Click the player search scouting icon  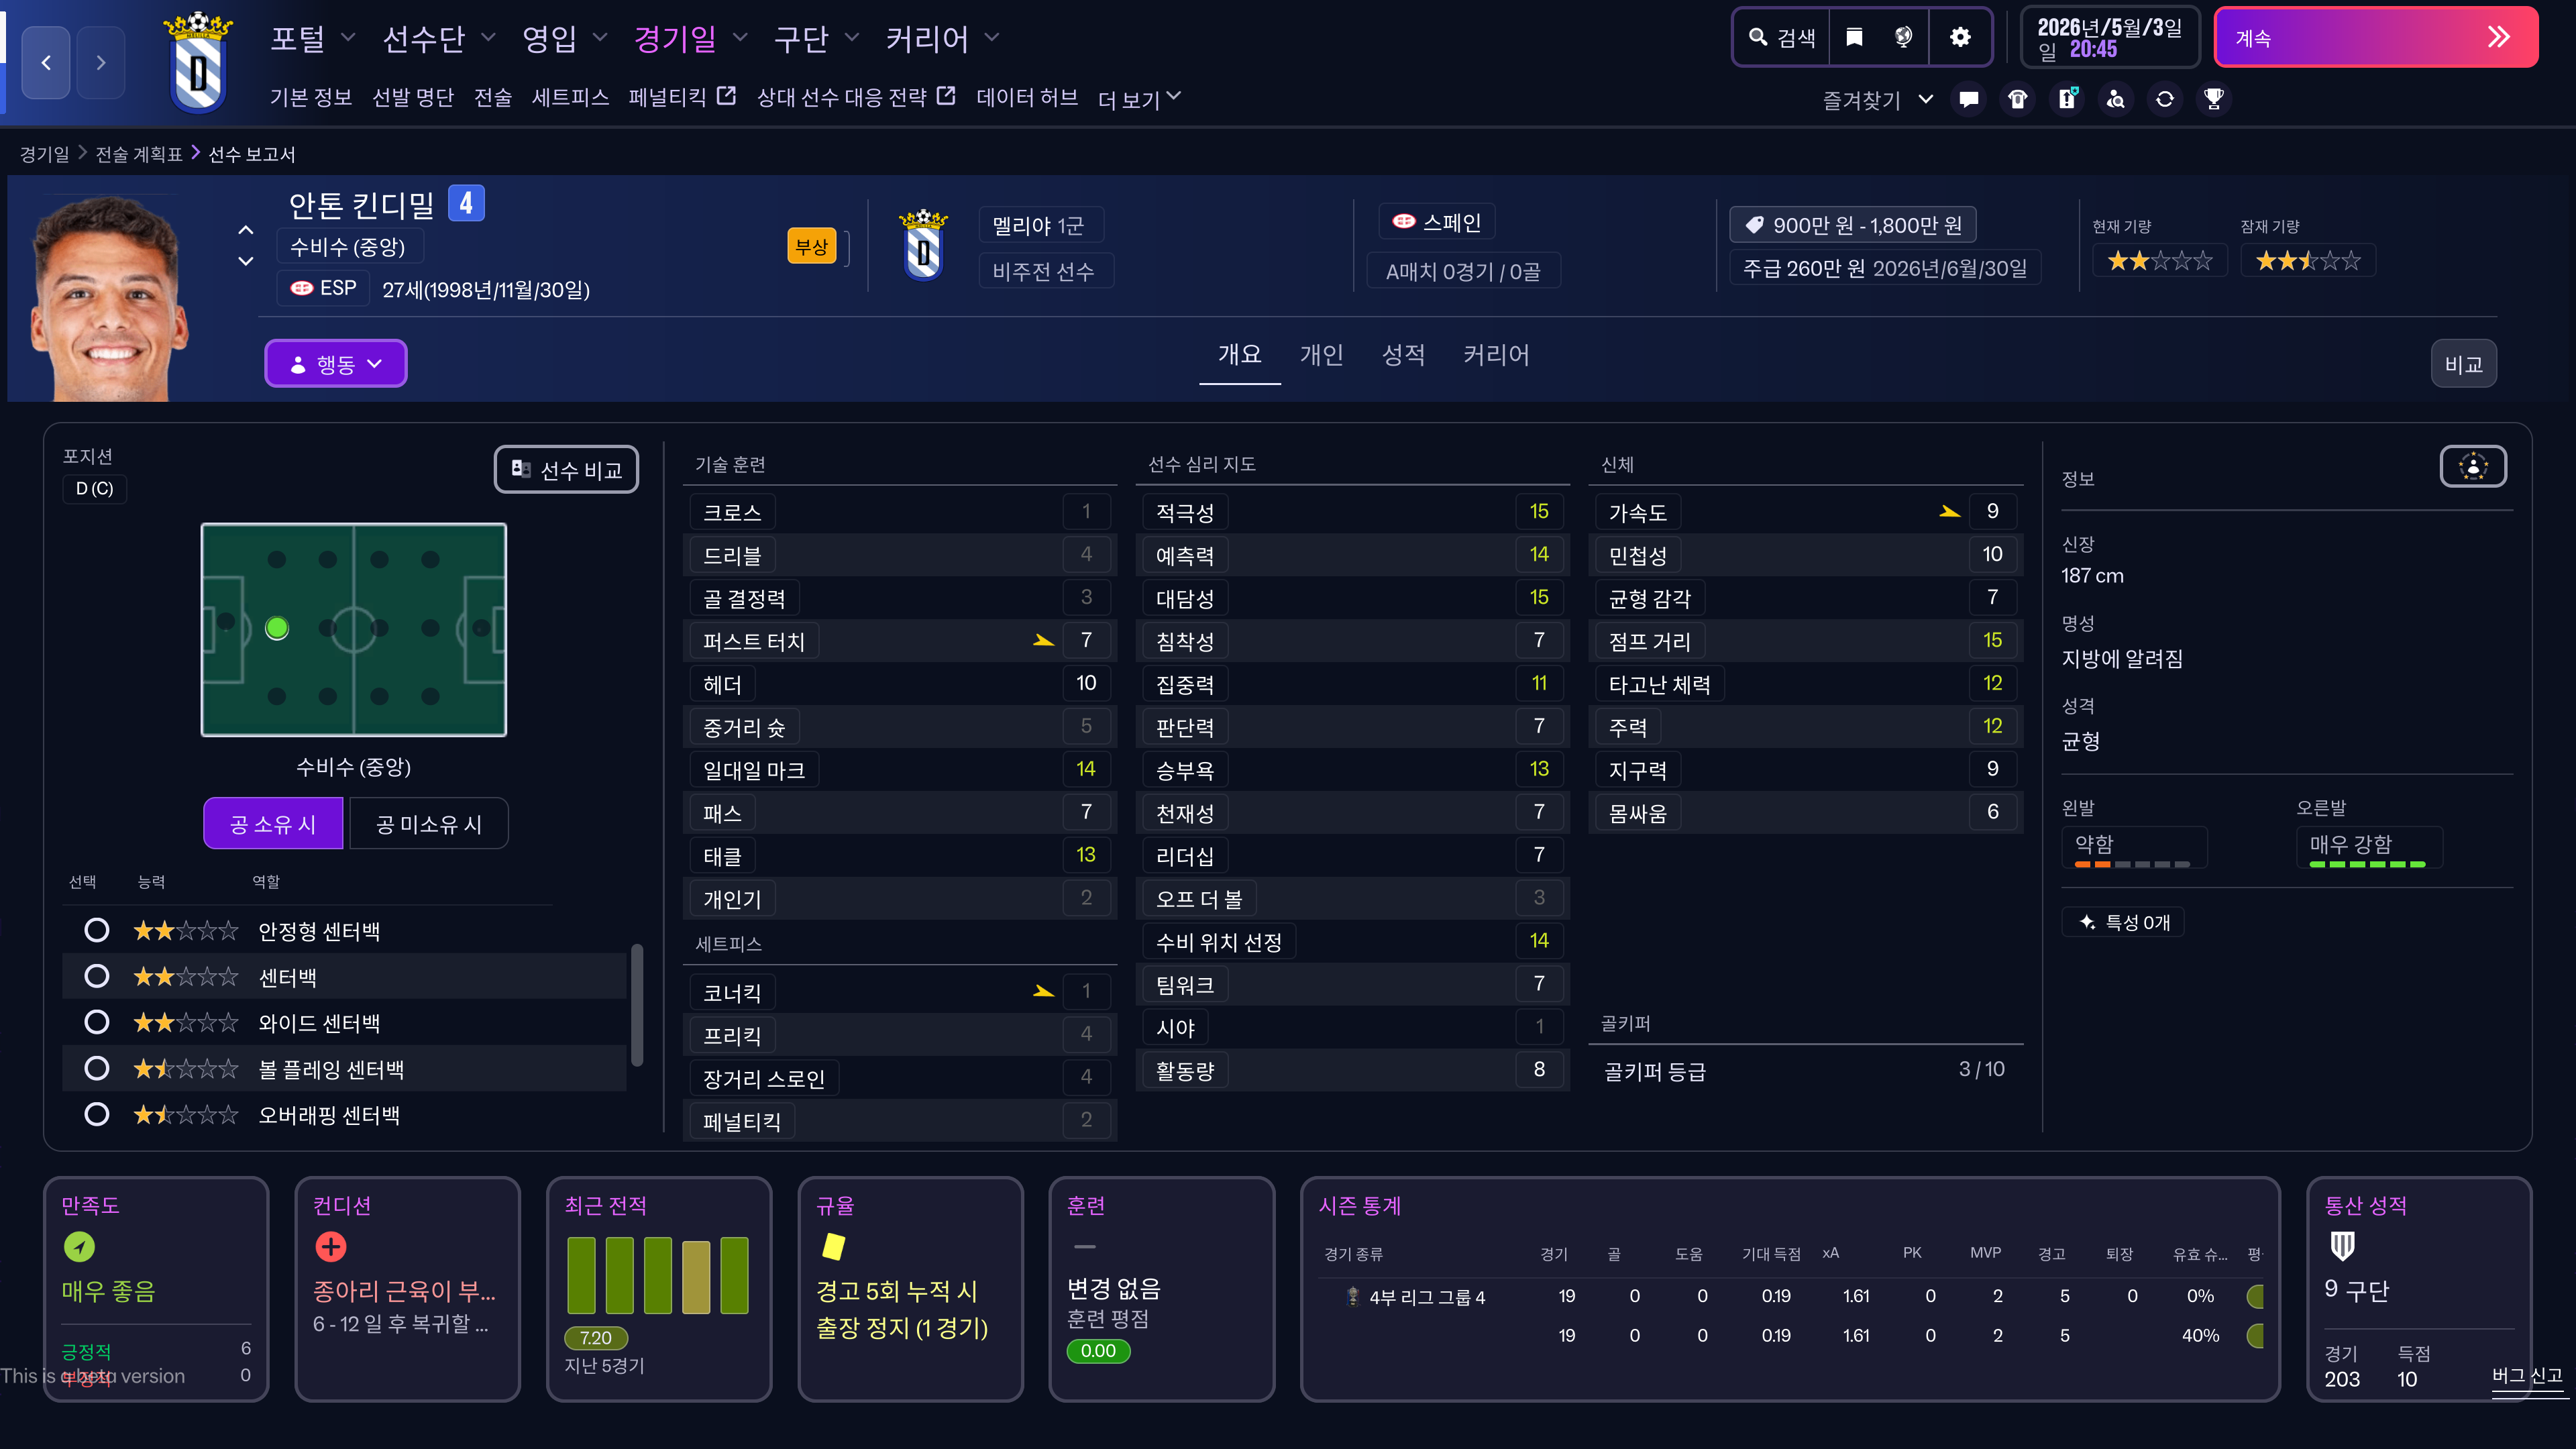click(2116, 99)
